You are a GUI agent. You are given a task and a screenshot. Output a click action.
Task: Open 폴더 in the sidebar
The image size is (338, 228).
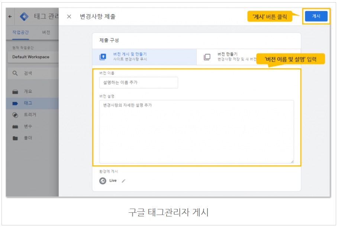click(x=32, y=138)
